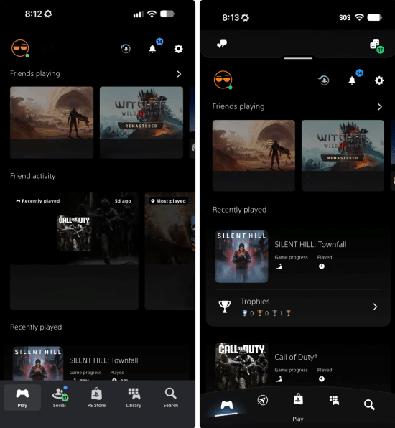Viewport: 395px width, 428px height.
Task: Select Search tab in left bottom bar
Action: click(171, 397)
